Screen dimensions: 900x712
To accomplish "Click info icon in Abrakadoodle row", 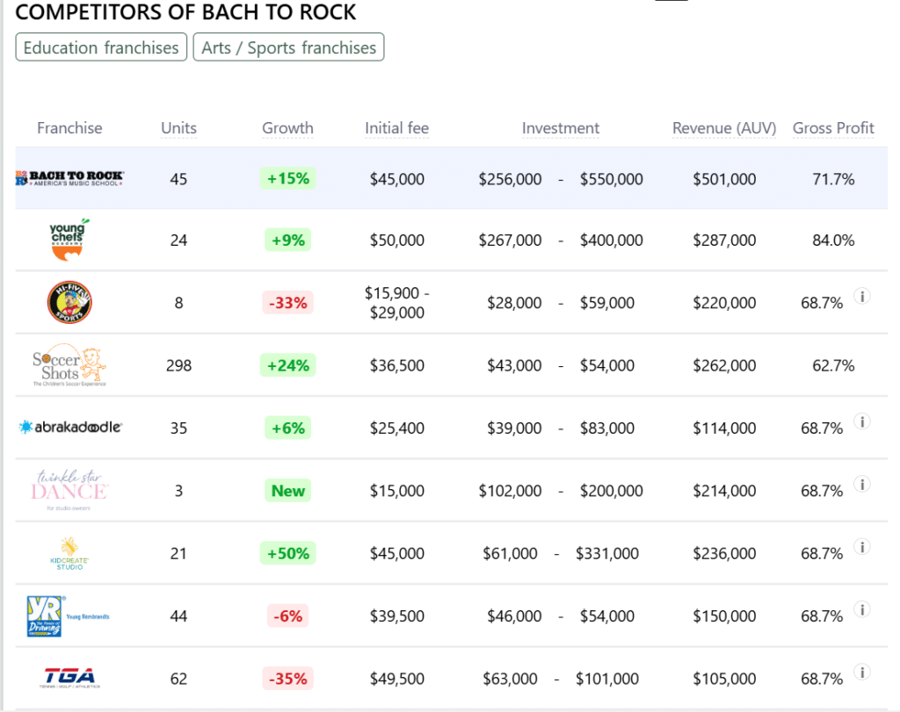I will click(862, 421).
